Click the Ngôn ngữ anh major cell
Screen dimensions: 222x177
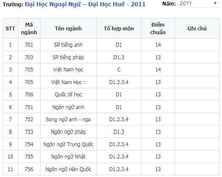tap(69, 107)
